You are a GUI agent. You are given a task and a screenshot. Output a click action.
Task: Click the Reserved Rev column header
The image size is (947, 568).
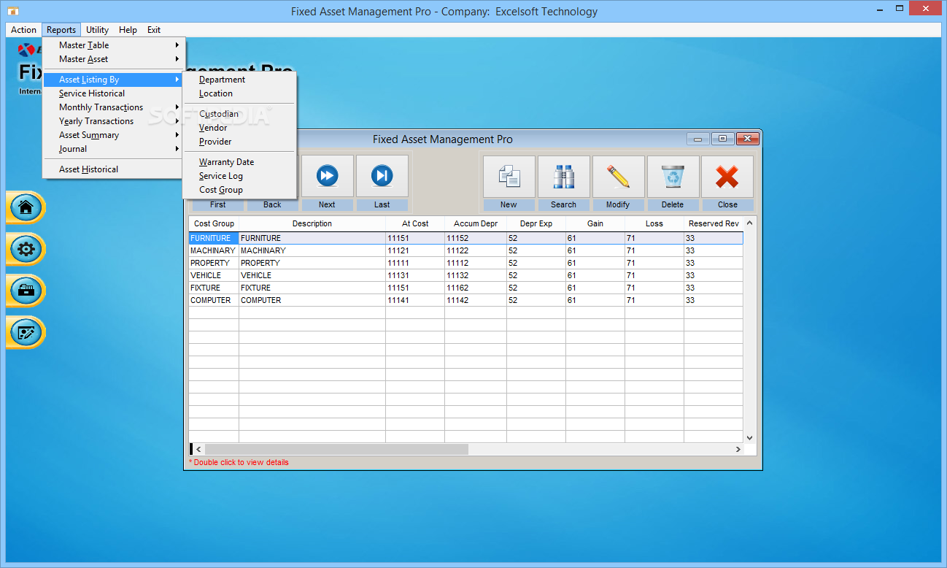coord(714,224)
